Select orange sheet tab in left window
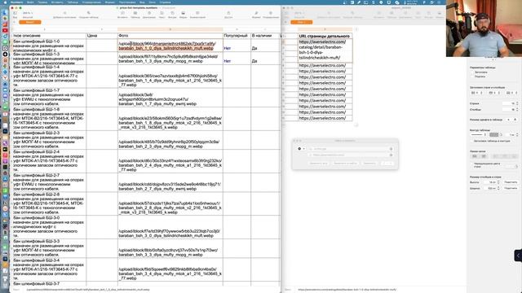Viewport: 522px width, 293px height. [x=30, y=22]
